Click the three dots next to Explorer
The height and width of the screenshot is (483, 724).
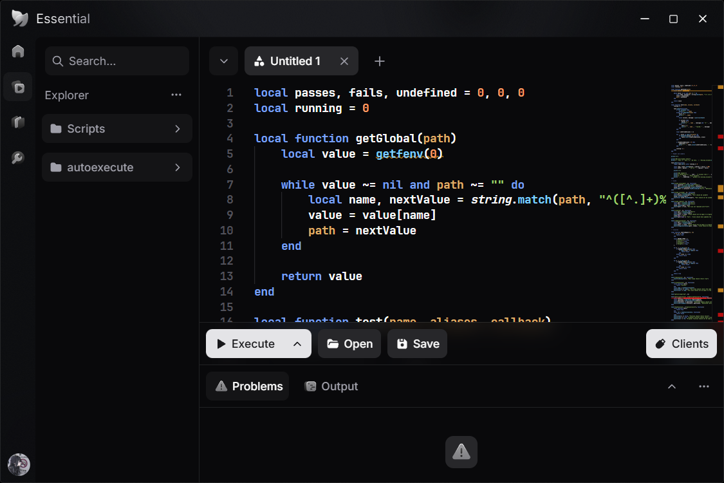[x=176, y=95]
